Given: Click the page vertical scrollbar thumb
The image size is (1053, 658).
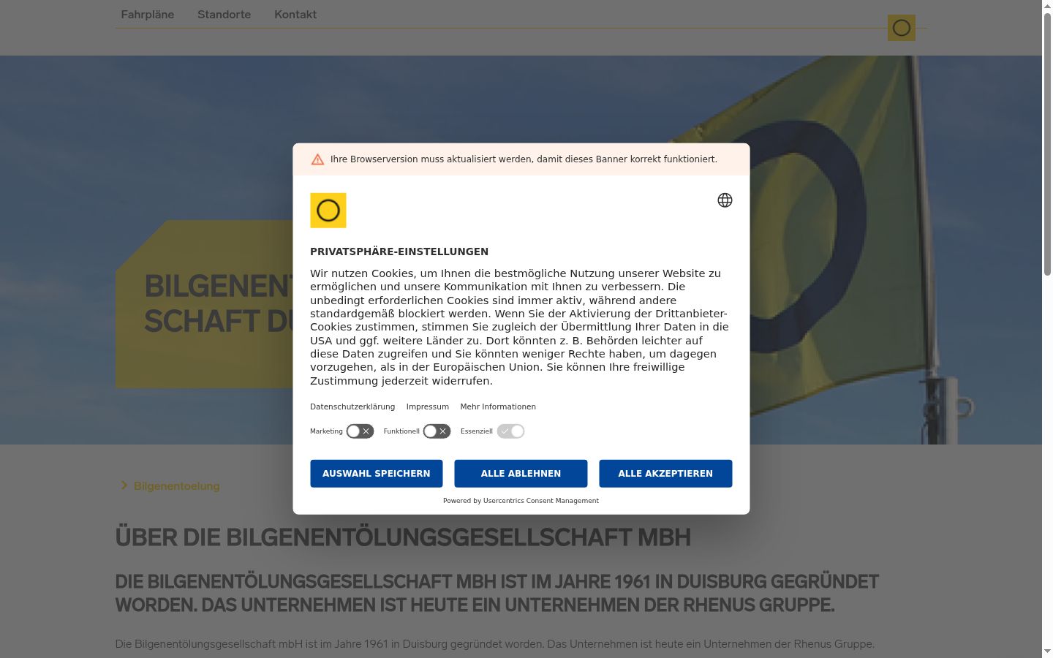Looking at the screenshot, I should point(1047,143).
